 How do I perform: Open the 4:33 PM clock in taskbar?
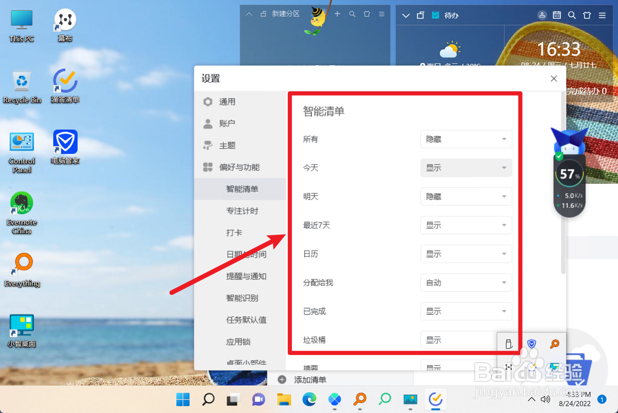575,399
